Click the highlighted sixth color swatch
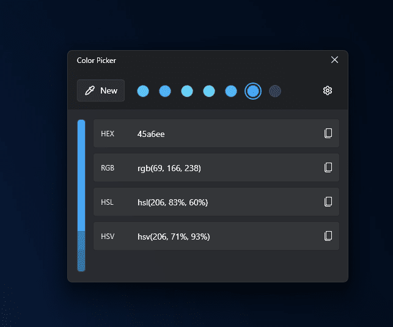 click(x=253, y=91)
